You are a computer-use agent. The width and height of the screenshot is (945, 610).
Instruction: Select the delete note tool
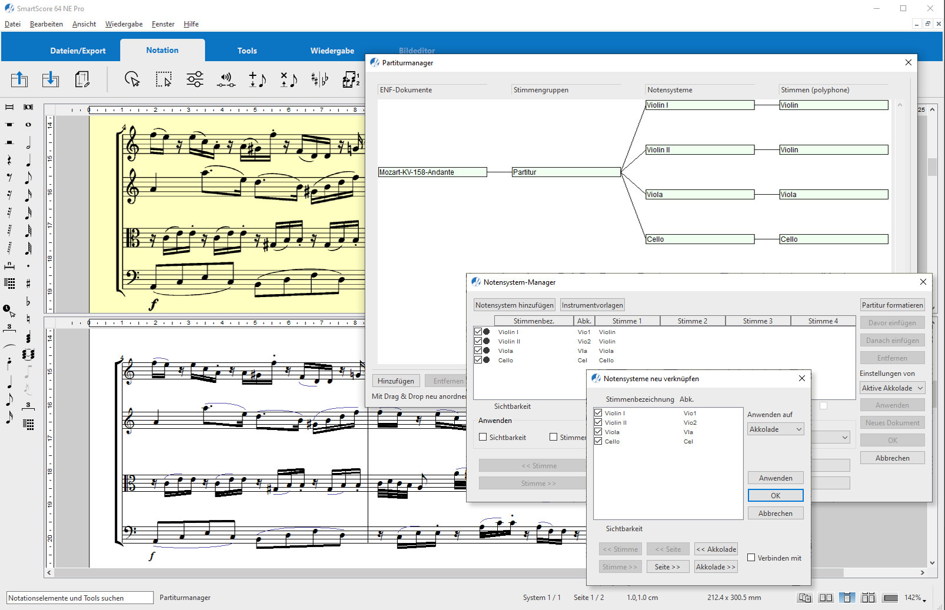pyautogui.click(x=287, y=79)
